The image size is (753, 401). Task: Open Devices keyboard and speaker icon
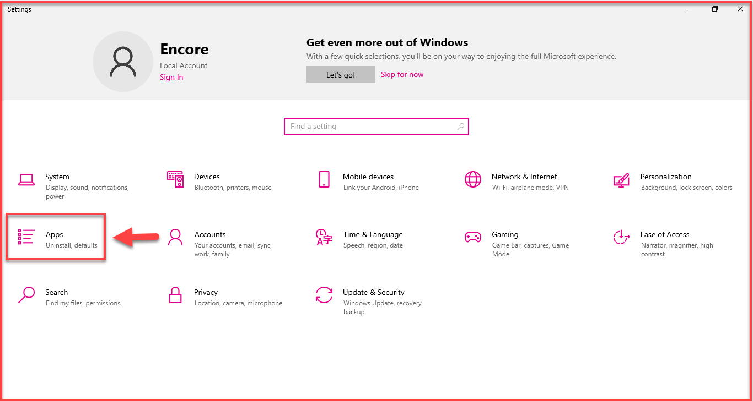(175, 179)
